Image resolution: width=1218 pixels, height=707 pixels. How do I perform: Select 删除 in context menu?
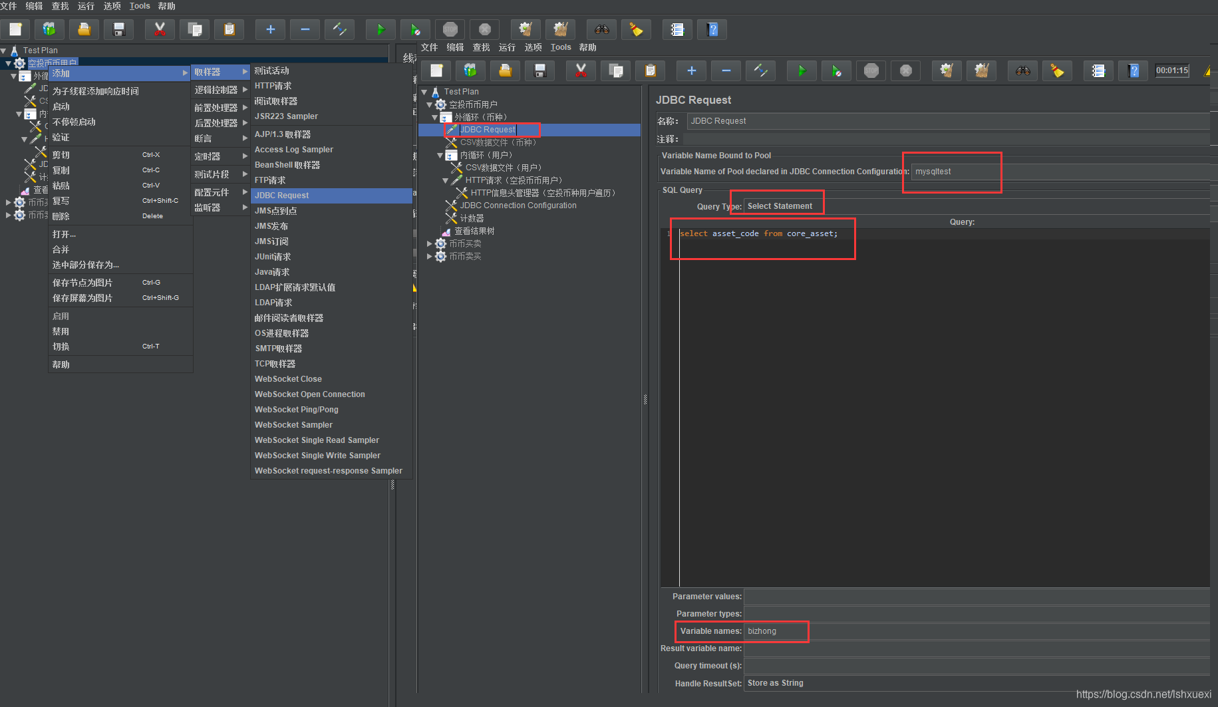point(120,216)
